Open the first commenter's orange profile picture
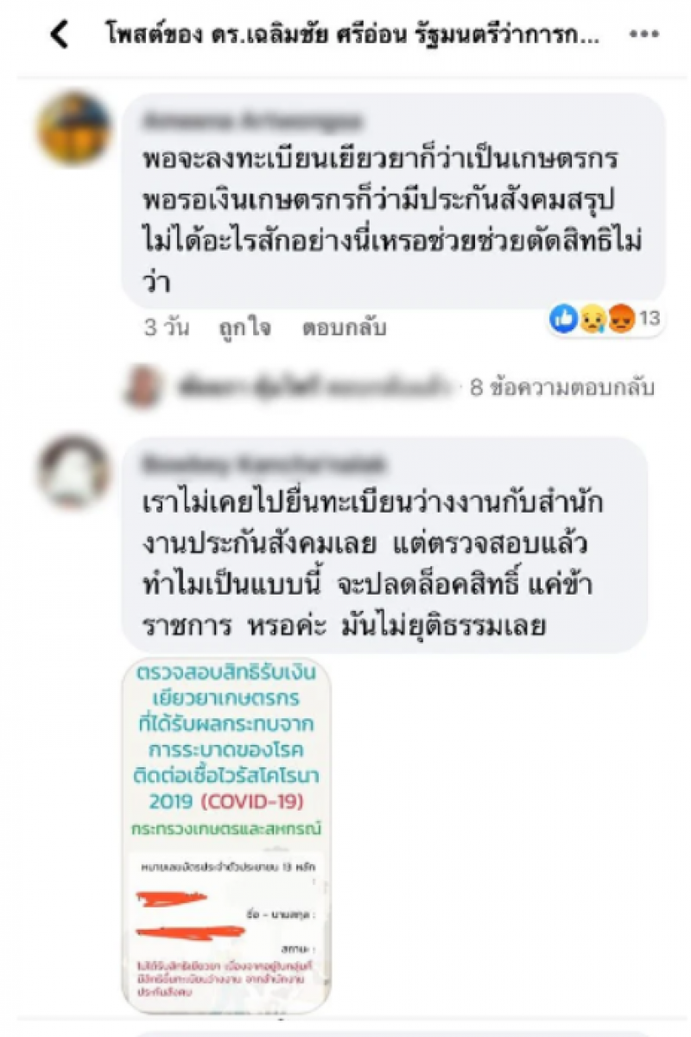Viewport: 691px width, 1037px height. [75, 128]
